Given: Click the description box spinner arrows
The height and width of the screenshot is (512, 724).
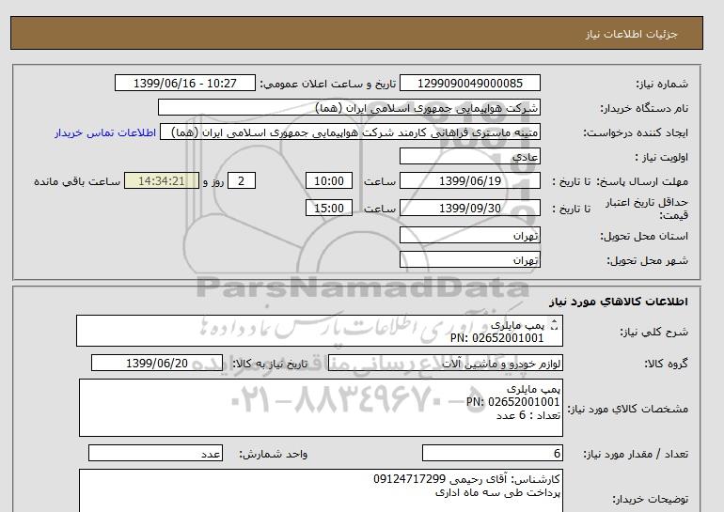Looking at the screenshot, I should click(555, 325).
